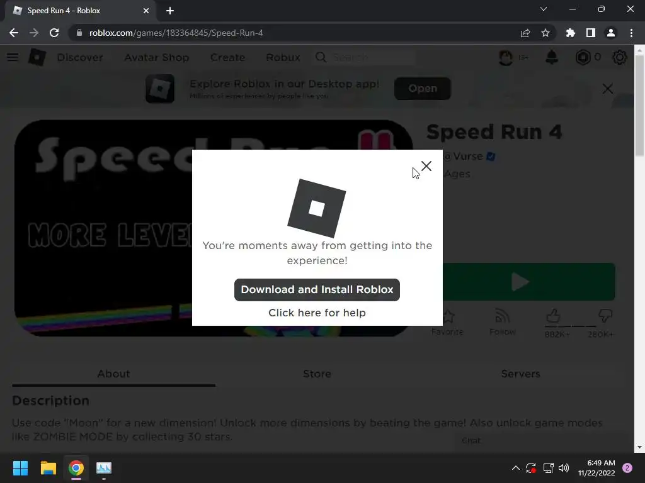Viewport: 645px width, 483px height.
Task: Open File Explorer from taskbar
Action: point(48,468)
